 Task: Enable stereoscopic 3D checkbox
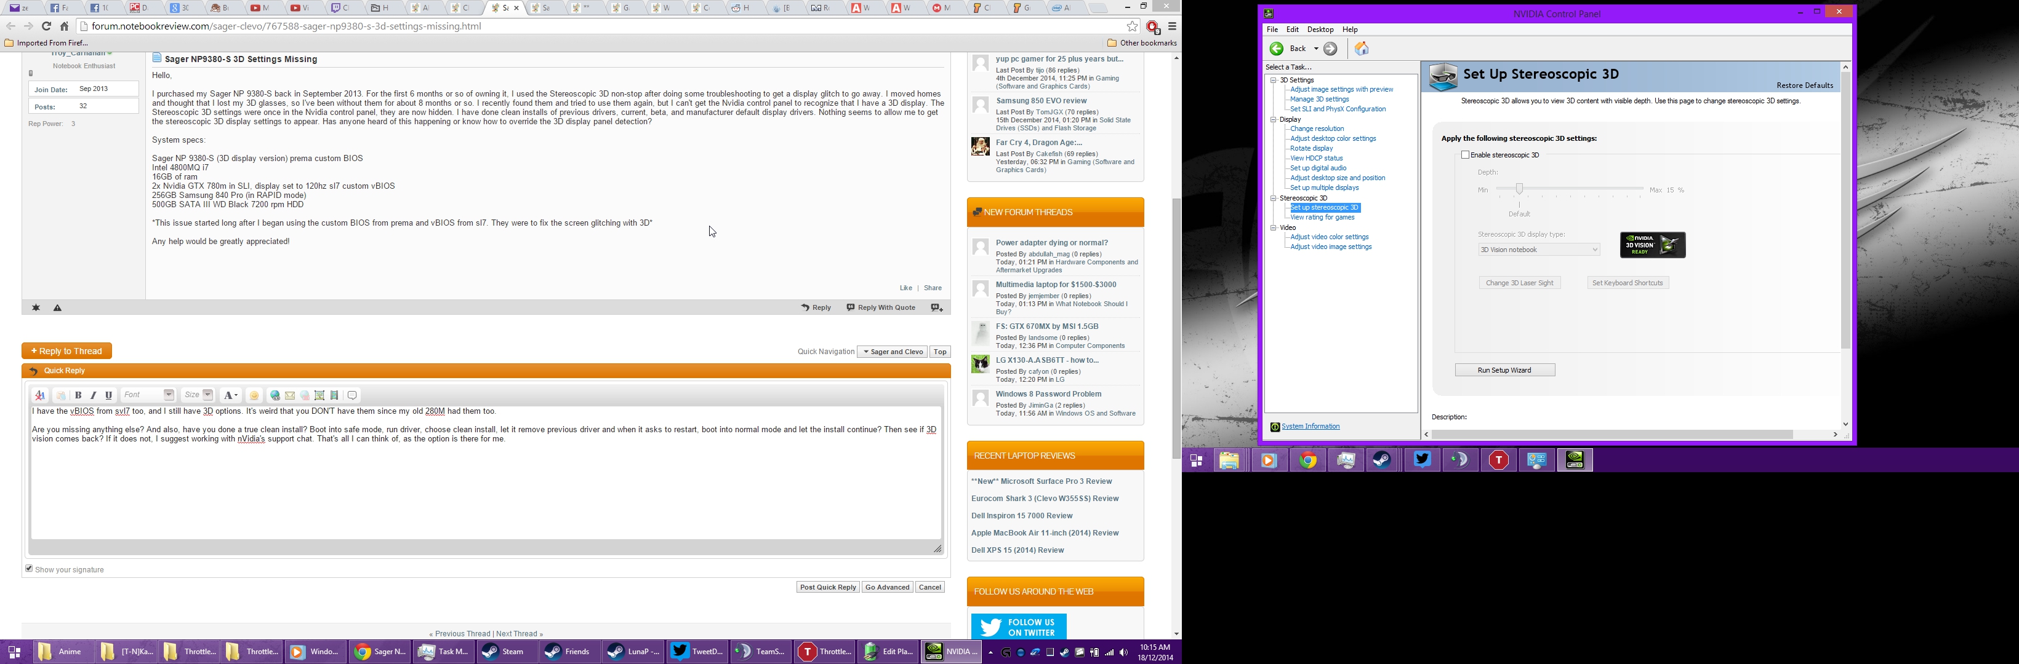coord(1465,155)
